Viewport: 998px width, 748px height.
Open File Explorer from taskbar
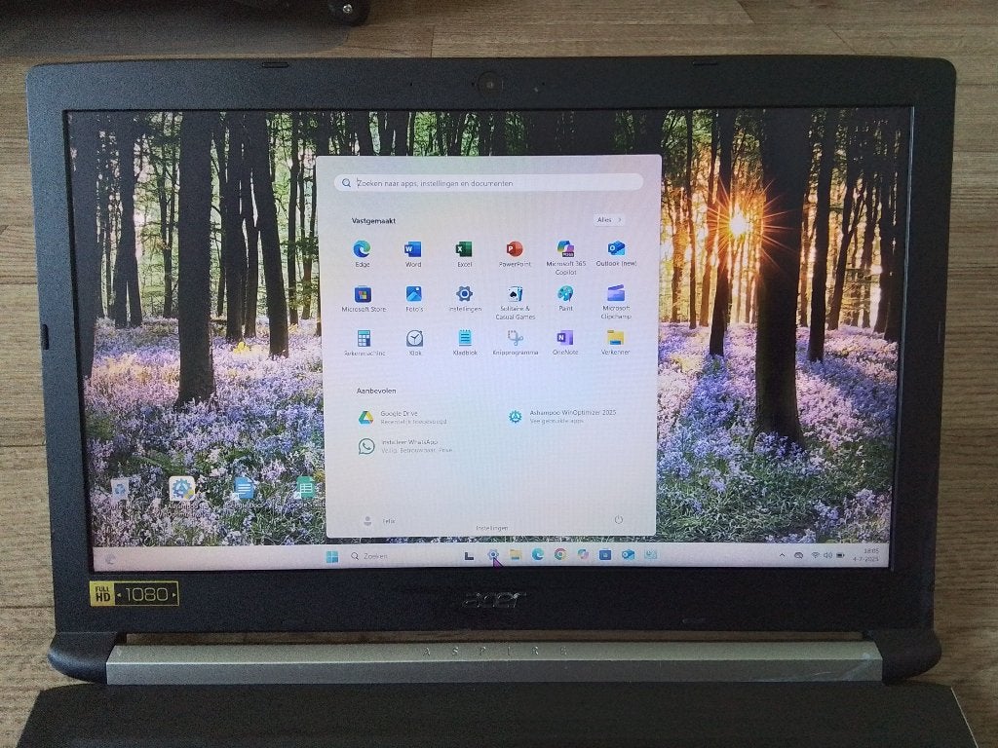point(515,555)
